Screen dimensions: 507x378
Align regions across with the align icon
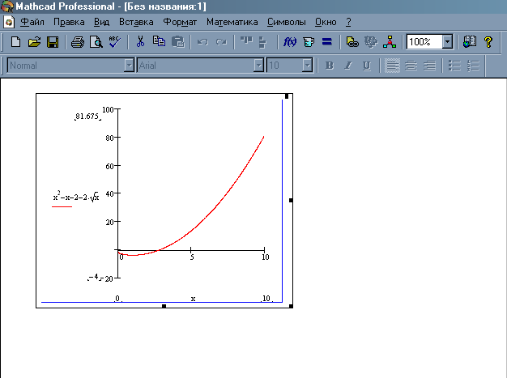(246, 41)
